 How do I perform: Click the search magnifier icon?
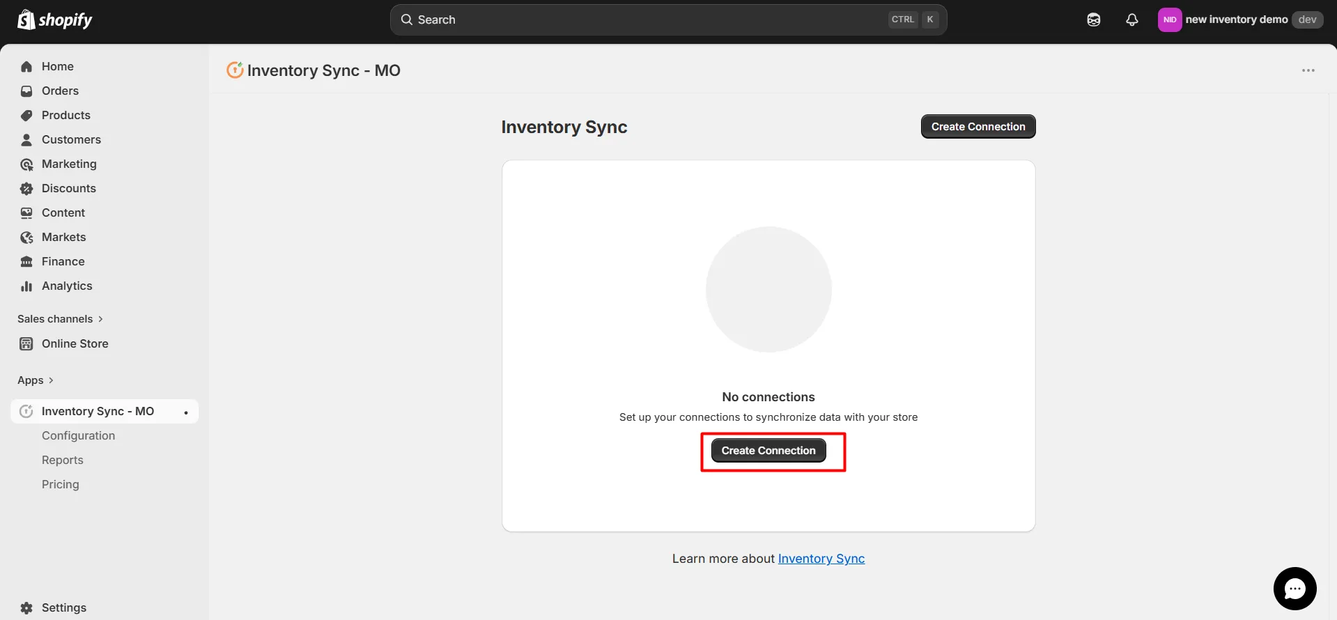407,20
